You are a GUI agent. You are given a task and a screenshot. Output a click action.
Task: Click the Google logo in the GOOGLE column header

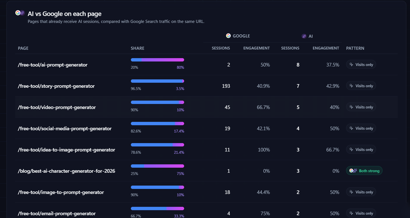coord(228,36)
